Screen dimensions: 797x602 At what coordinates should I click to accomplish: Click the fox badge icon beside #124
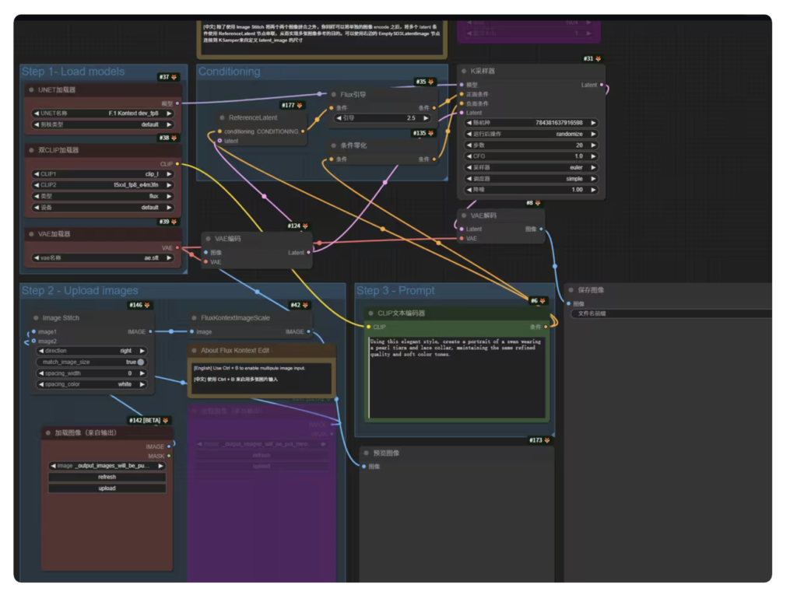tap(305, 226)
